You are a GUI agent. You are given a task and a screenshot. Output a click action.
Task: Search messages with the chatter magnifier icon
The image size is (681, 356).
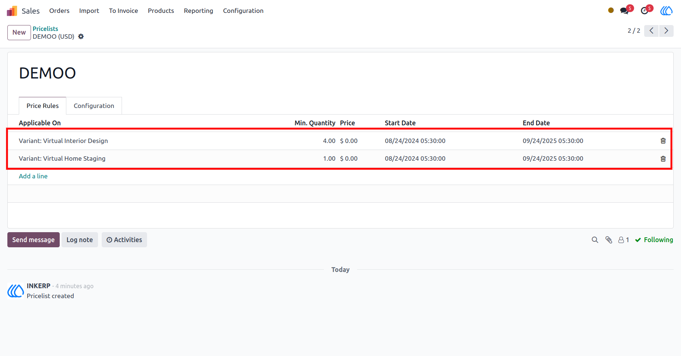coord(595,240)
